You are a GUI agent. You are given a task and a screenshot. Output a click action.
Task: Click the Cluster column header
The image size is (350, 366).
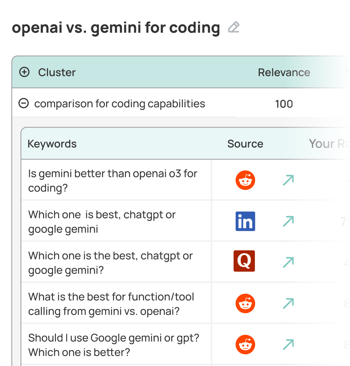point(57,72)
